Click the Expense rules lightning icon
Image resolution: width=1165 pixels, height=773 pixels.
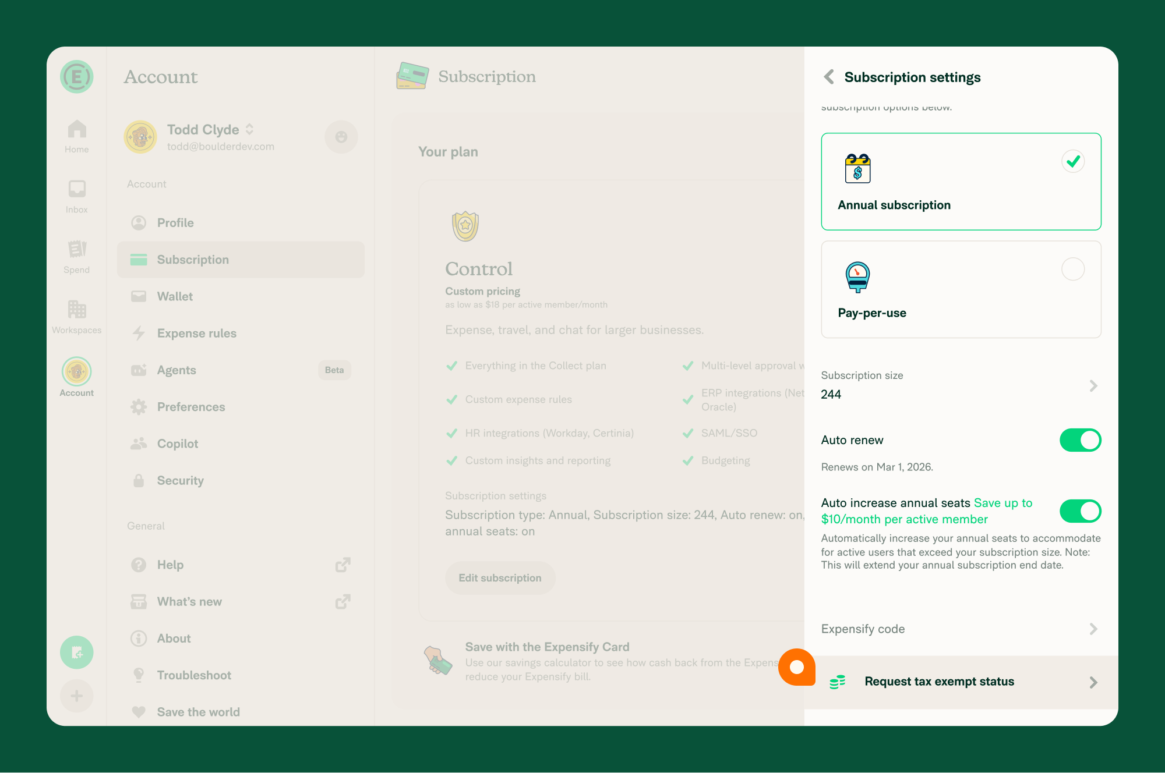click(139, 333)
